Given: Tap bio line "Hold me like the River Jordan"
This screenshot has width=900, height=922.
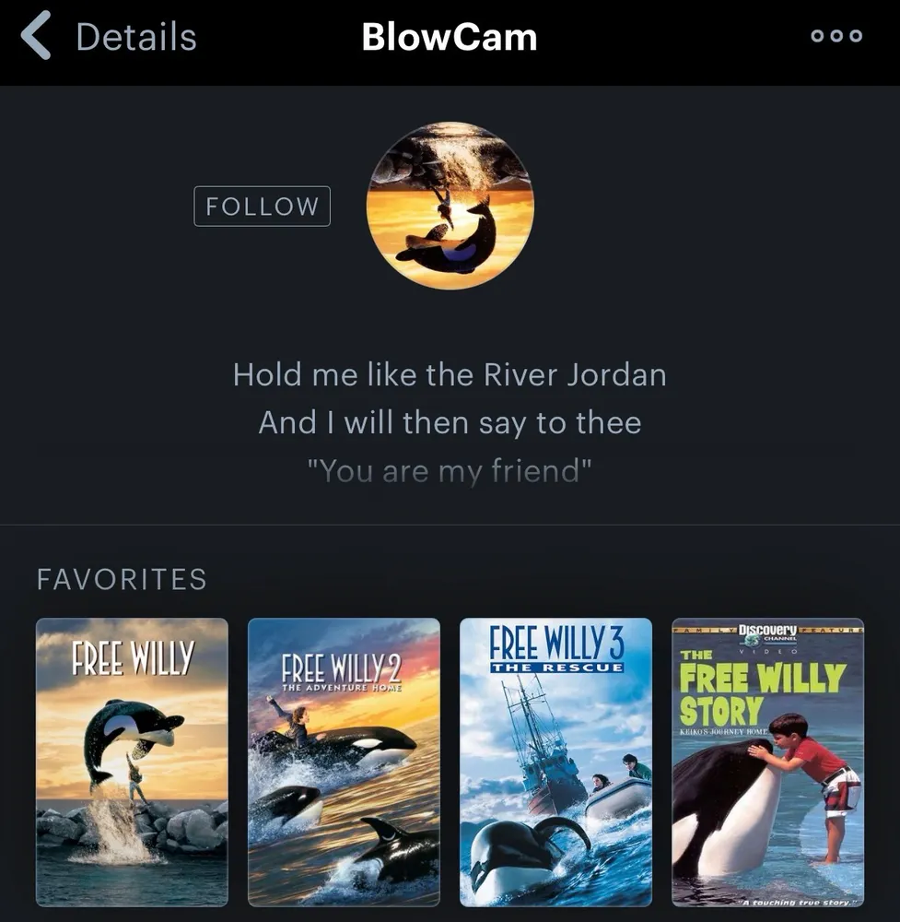Looking at the screenshot, I should 450,374.
